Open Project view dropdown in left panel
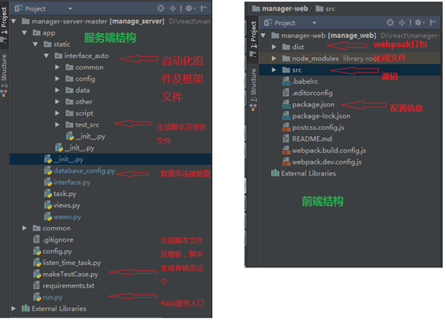This screenshot has height=323, width=446. [x=70, y=9]
